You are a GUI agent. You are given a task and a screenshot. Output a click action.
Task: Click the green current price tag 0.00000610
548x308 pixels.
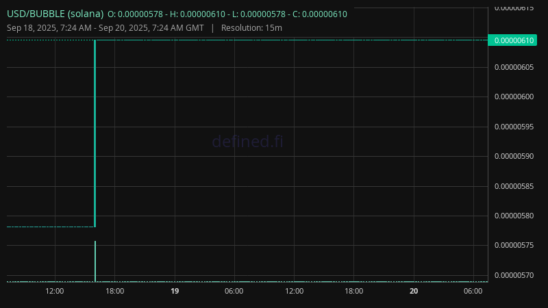[x=512, y=40]
